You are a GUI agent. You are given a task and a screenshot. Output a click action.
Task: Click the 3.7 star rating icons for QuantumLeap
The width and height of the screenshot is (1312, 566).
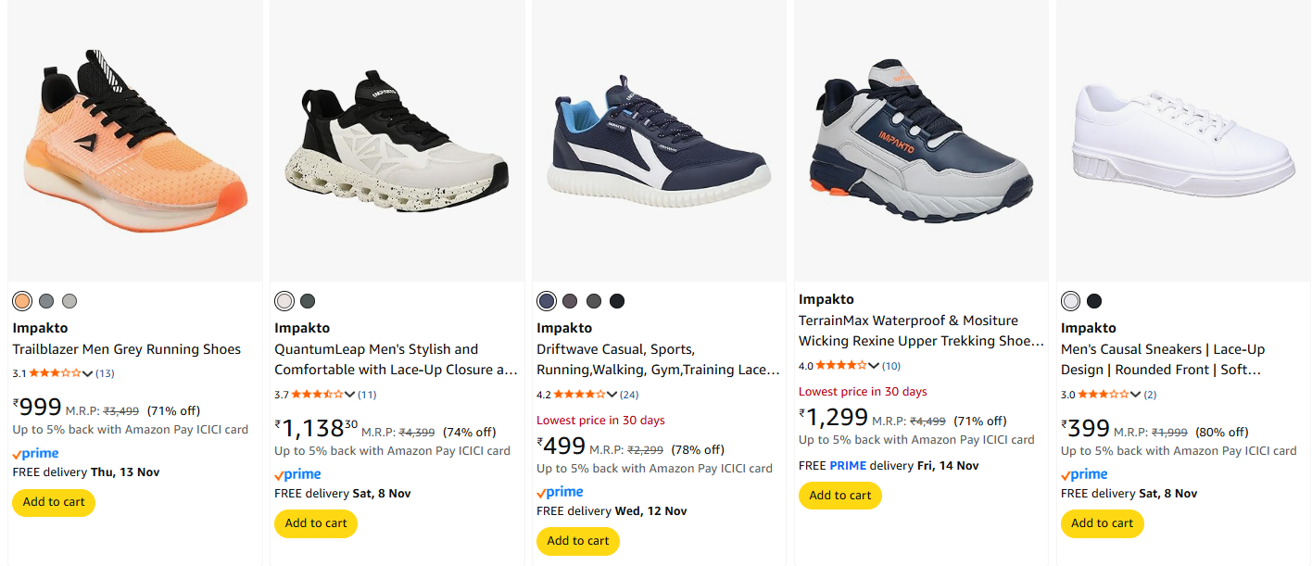click(x=316, y=395)
